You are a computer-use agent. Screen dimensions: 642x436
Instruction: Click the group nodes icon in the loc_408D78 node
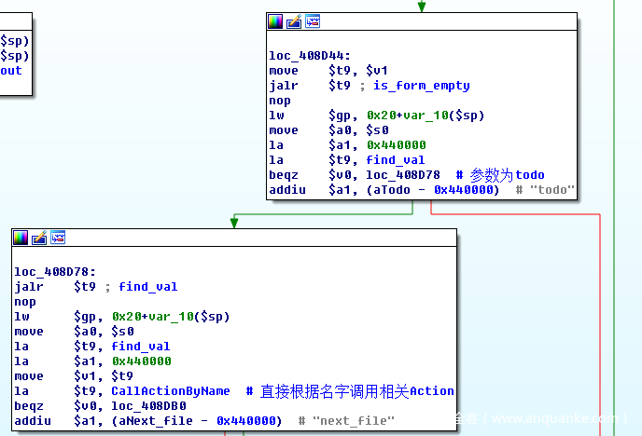point(58,238)
